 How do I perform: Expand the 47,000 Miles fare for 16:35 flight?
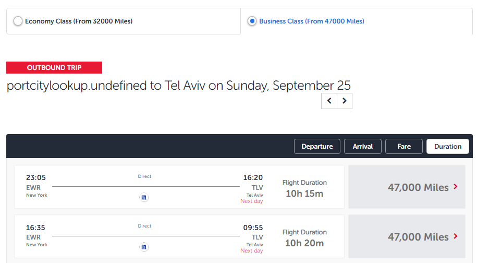point(407,236)
